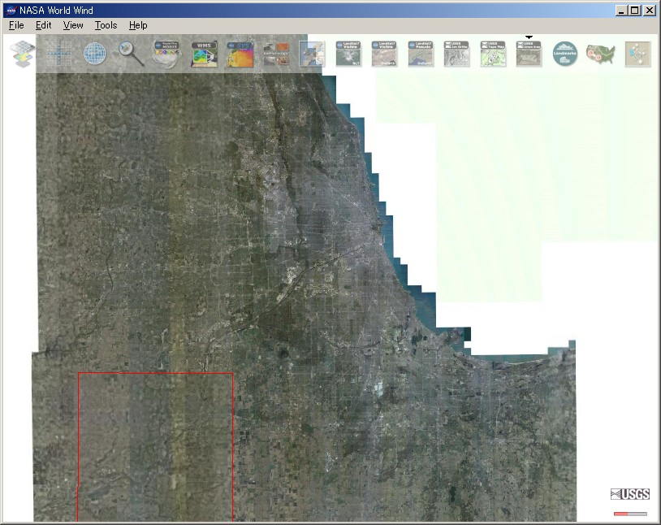Screen dimensions: 661x525
Task: Open the Layer Manager
Action: [x=20, y=54]
